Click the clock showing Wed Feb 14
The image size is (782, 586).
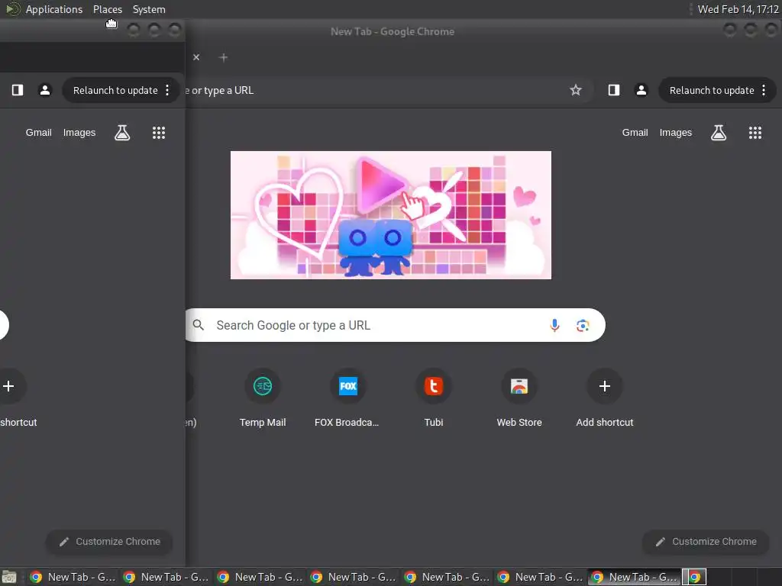point(738,9)
